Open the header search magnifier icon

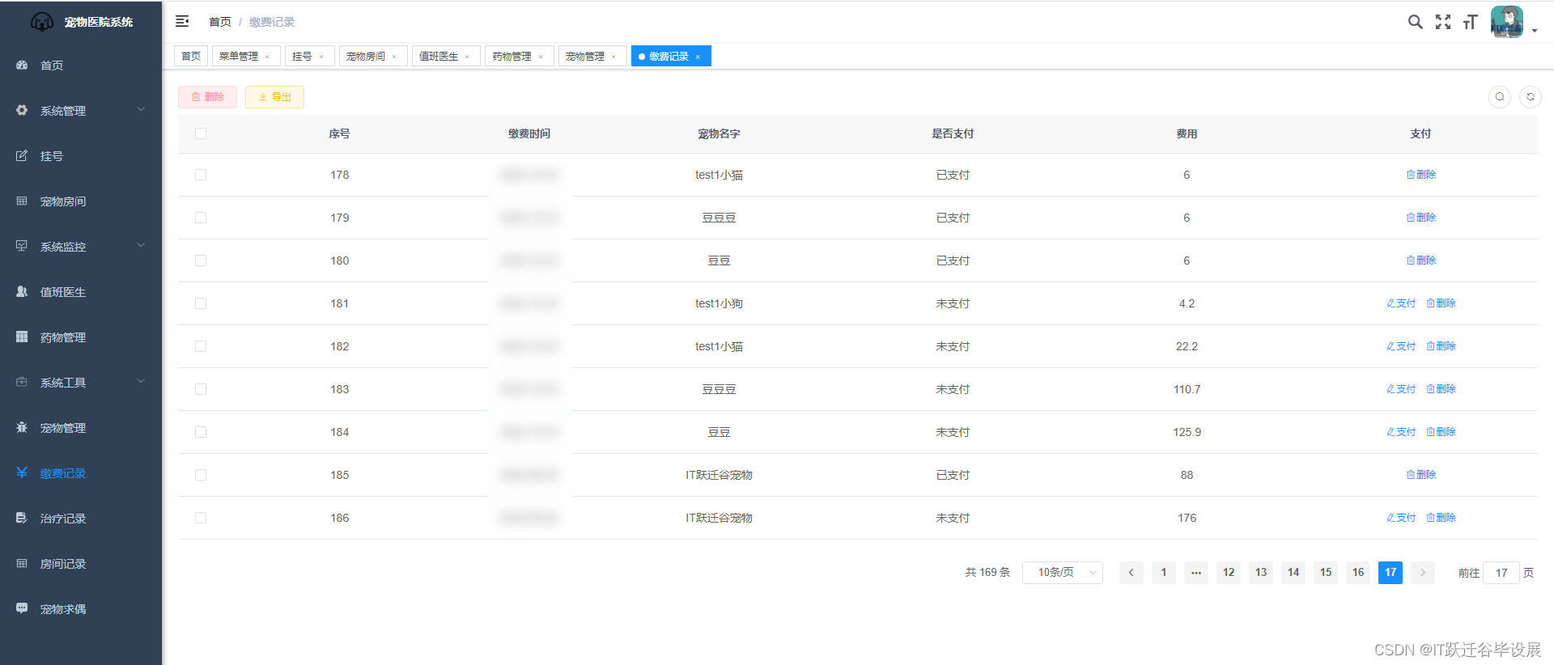tap(1415, 22)
